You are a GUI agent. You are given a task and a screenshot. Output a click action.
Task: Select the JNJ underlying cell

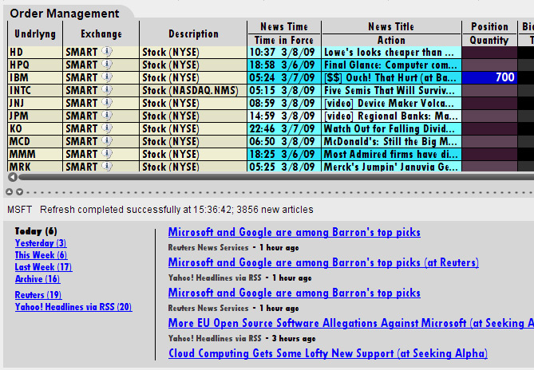pos(35,103)
